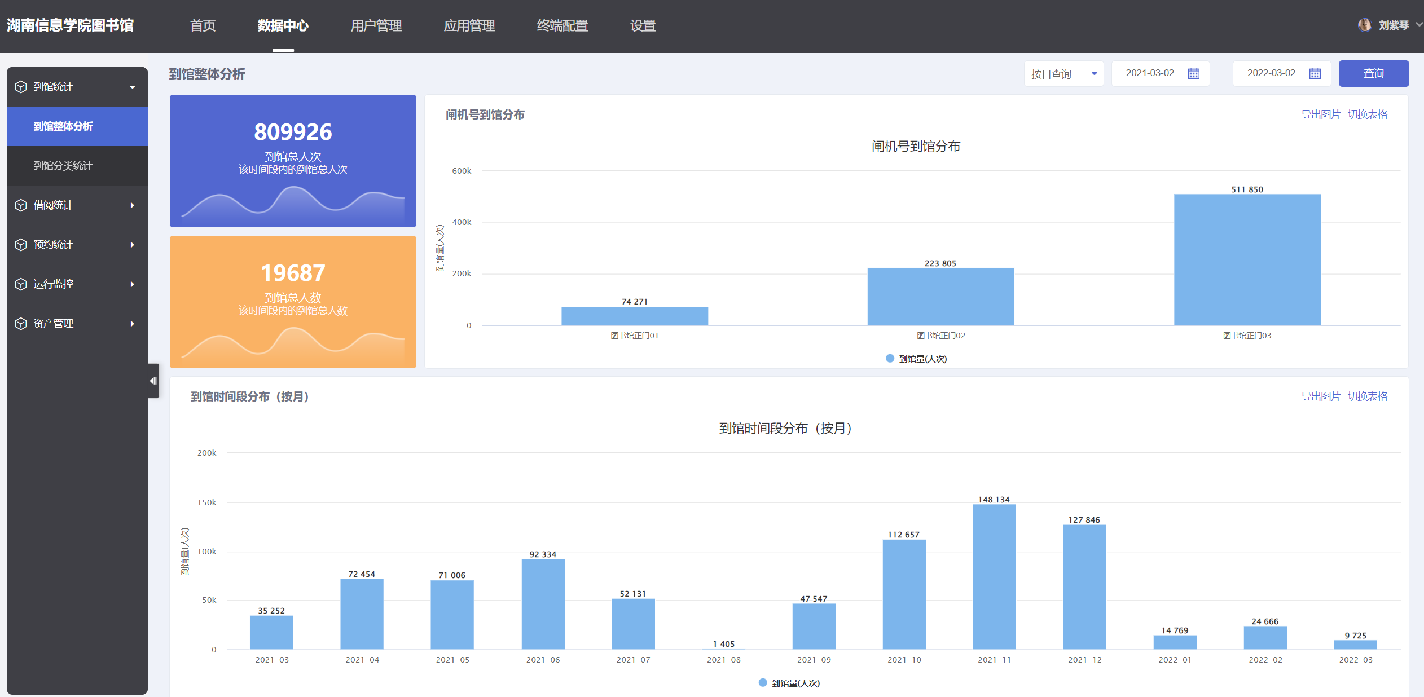Image resolution: width=1424 pixels, height=697 pixels.
Task: Open the user menu chevron next to 刘紫琴
Action: pos(1418,25)
